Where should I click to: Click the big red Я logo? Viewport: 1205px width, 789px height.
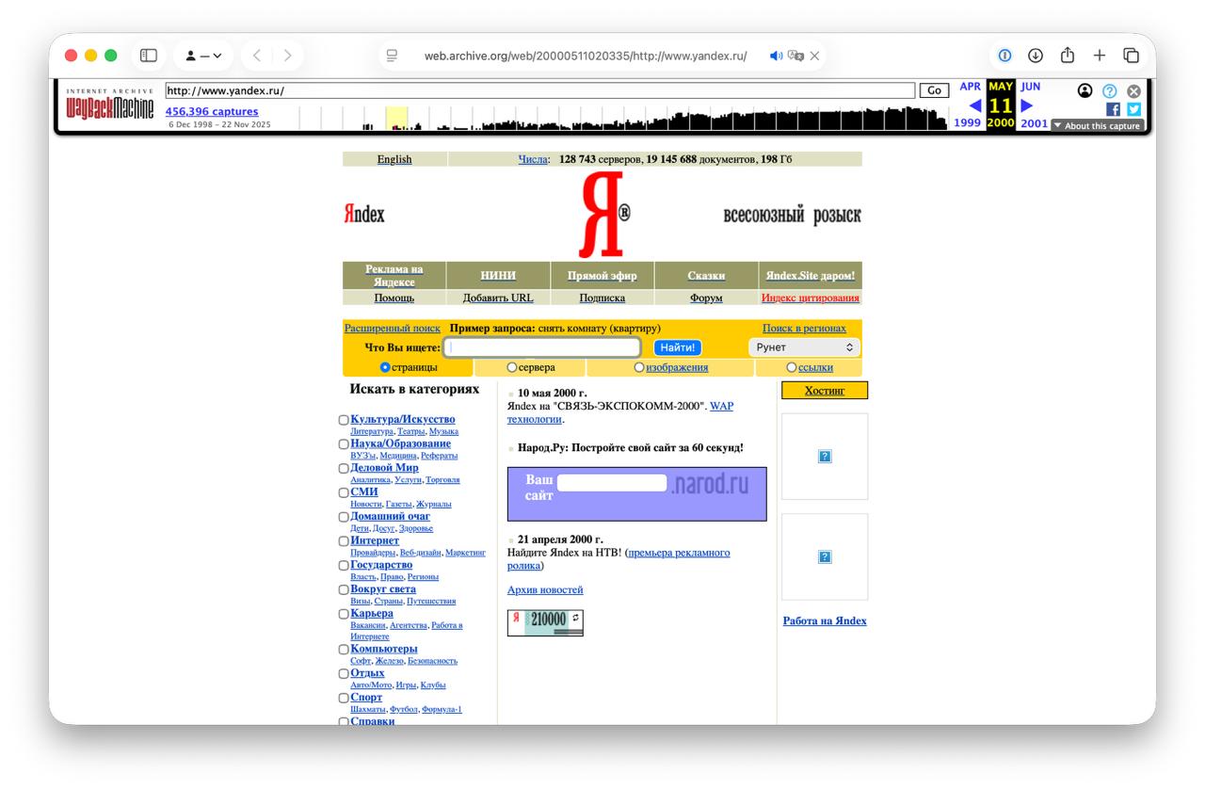tap(602, 215)
